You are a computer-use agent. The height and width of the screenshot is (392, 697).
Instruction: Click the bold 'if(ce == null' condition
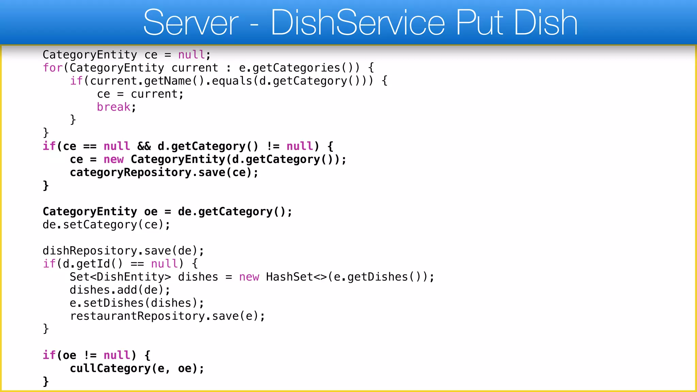coord(86,146)
